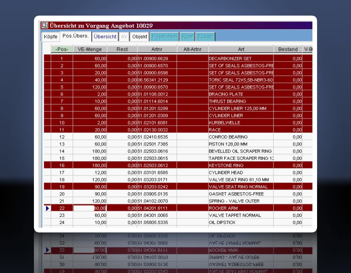The image size is (351, 273).
Task: Open the Kopf tab
Action: click(187, 37)
